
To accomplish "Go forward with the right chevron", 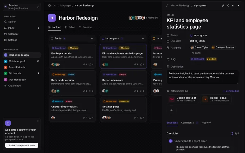I will [58, 6].
